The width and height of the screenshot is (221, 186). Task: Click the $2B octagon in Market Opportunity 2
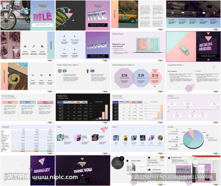(141, 78)
